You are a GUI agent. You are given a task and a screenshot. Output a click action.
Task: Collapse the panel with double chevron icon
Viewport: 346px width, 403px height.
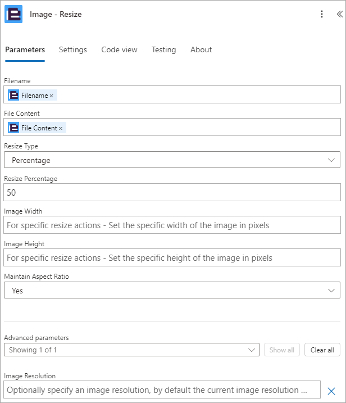340,14
